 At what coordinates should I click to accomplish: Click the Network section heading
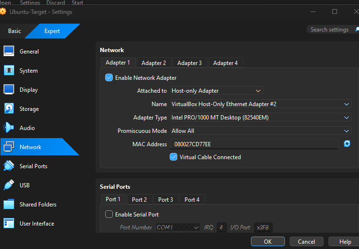(x=112, y=50)
